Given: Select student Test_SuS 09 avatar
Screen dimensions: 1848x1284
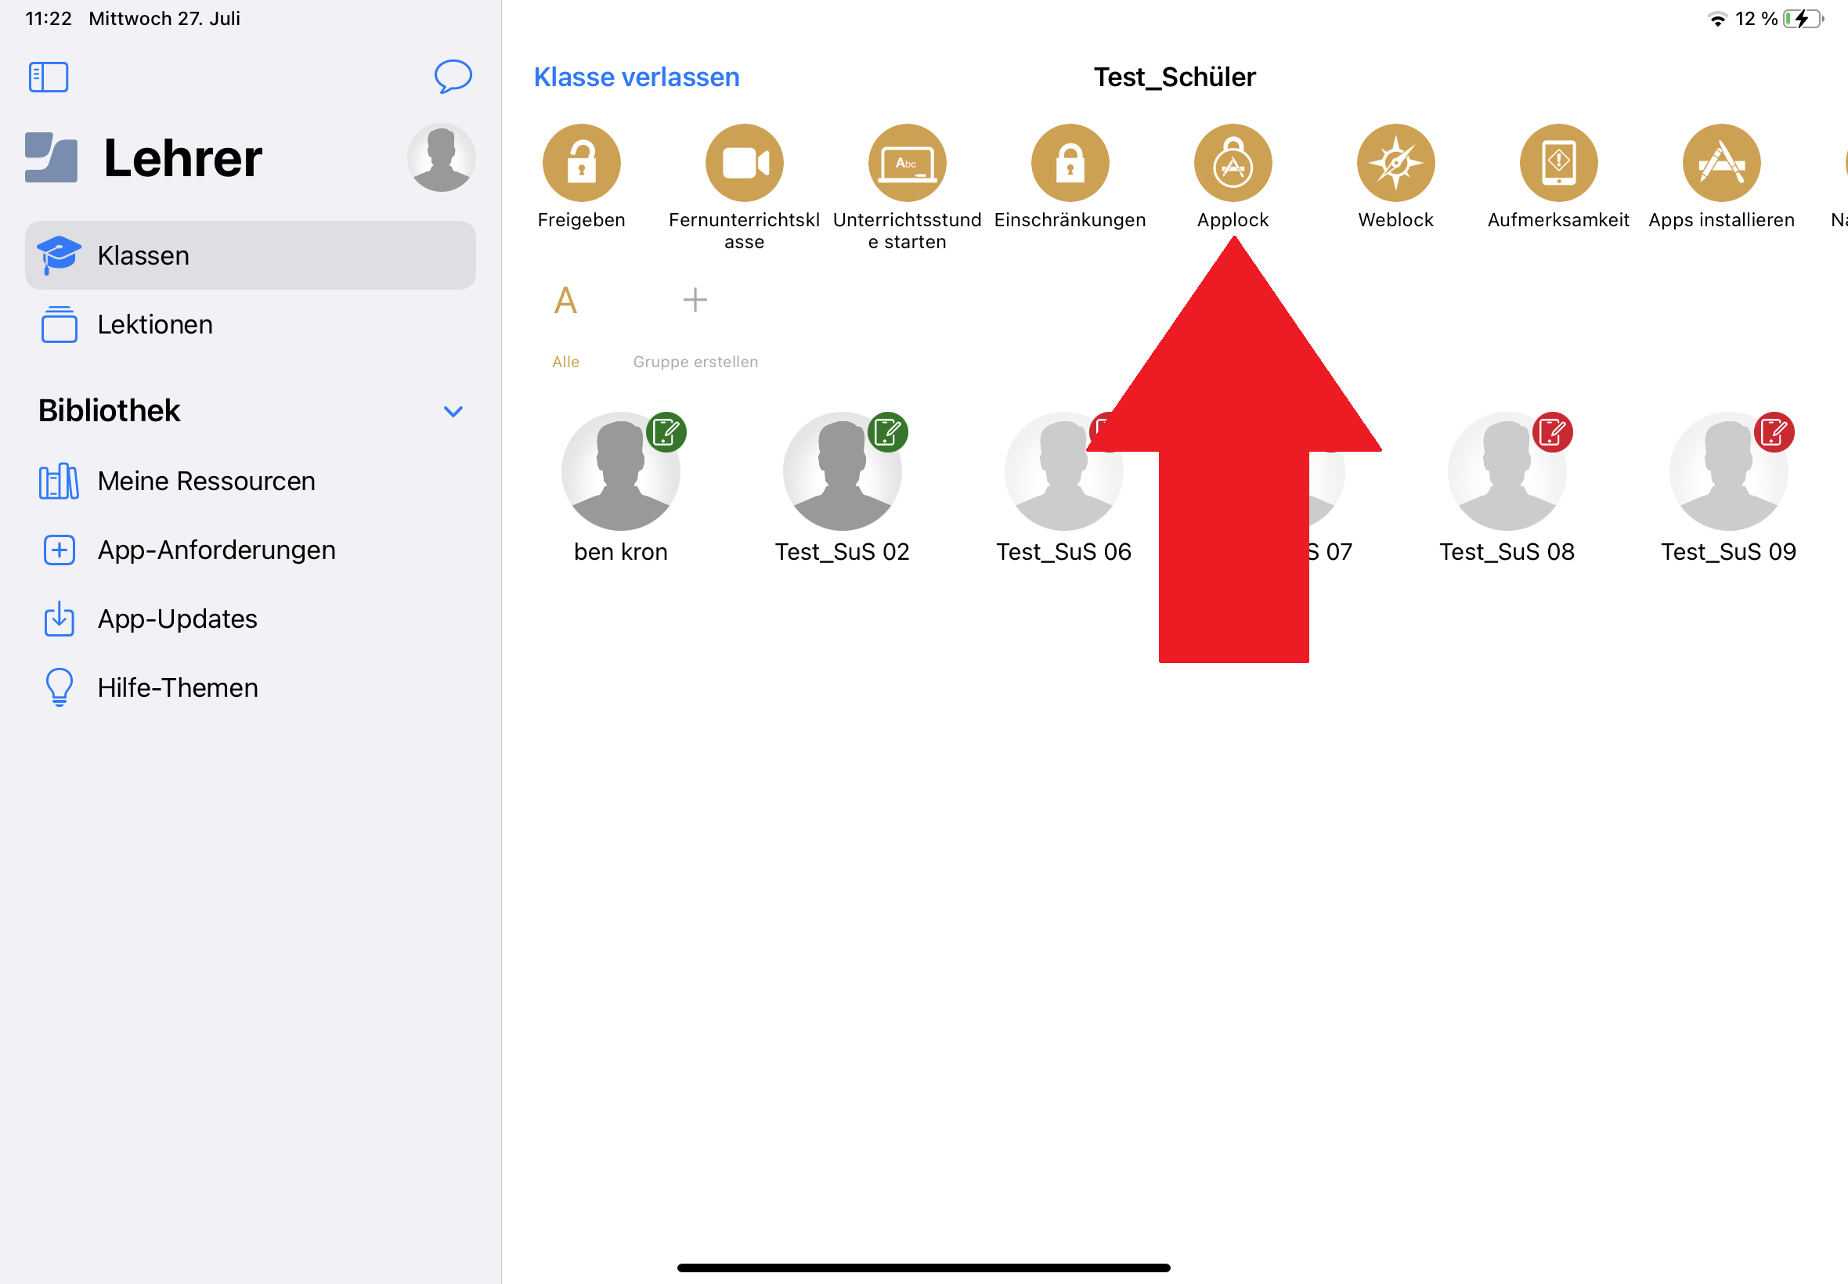Looking at the screenshot, I should click(x=1728, y=471).
